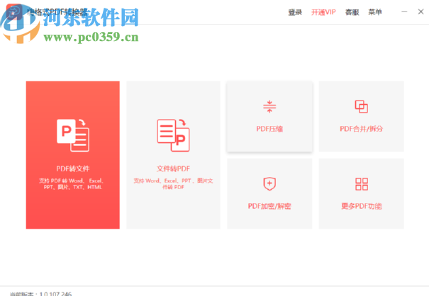The image size is (429, 296).
Task: Open the 菜单 menu
Action: (x=375, y=12)
